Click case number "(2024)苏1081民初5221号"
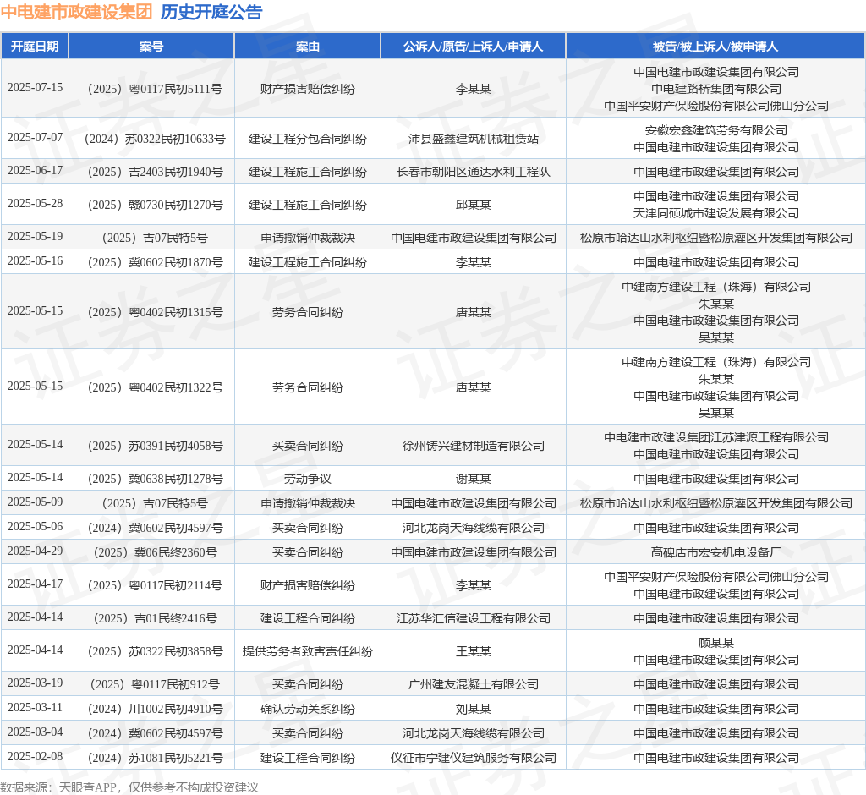This screenshot has height=795, width=866. click(x=151, y=758)
